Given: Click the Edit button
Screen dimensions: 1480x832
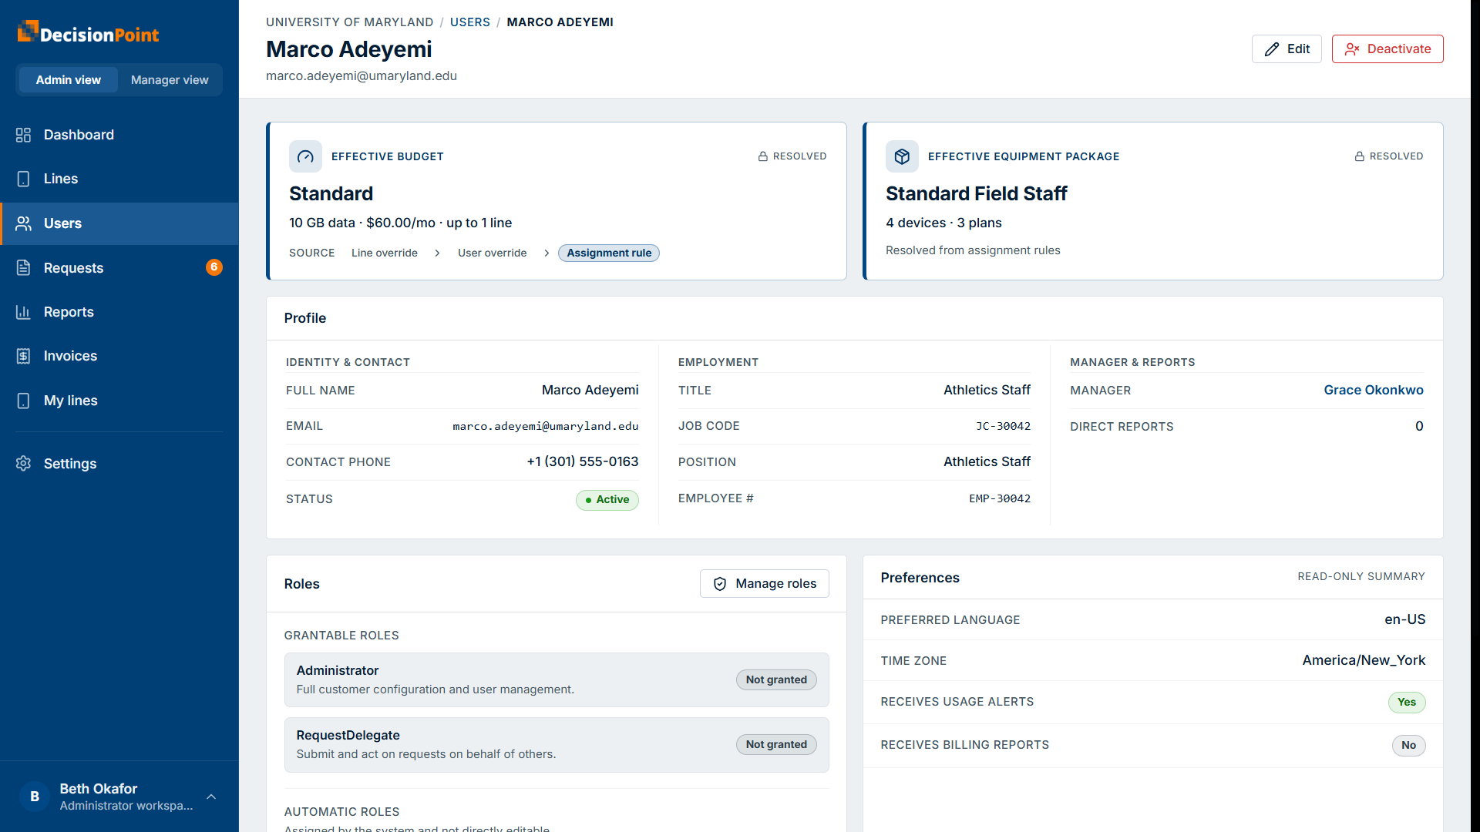Looking at the screenshot, I should point(1287,49).
